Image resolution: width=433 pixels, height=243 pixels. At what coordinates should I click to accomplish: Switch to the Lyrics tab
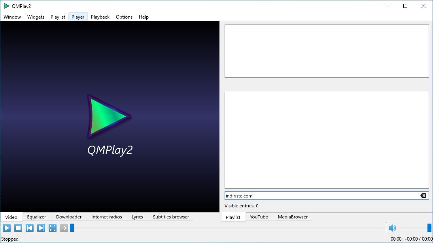[x=137, y=217]
